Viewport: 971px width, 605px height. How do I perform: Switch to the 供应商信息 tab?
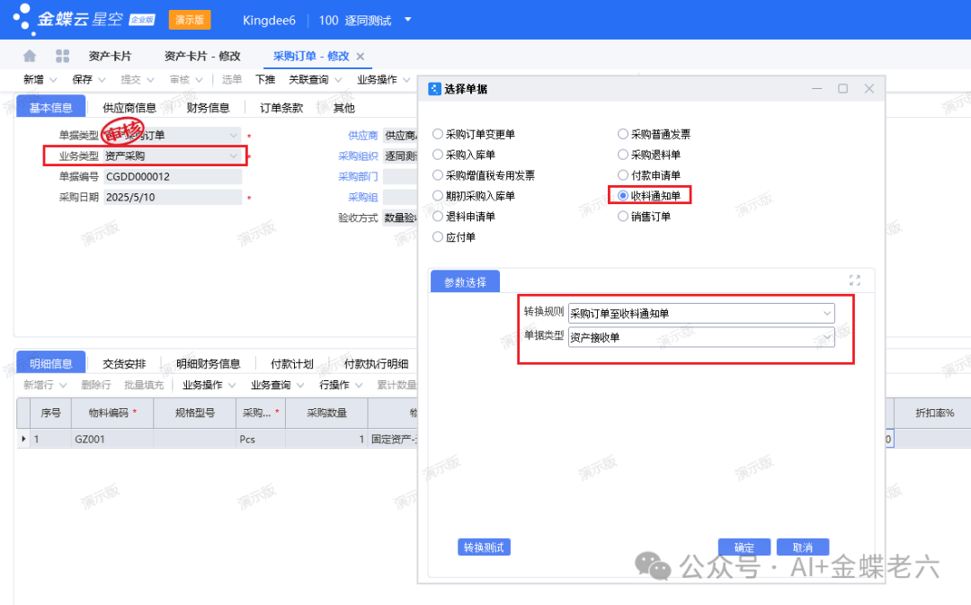coord(129,108)
